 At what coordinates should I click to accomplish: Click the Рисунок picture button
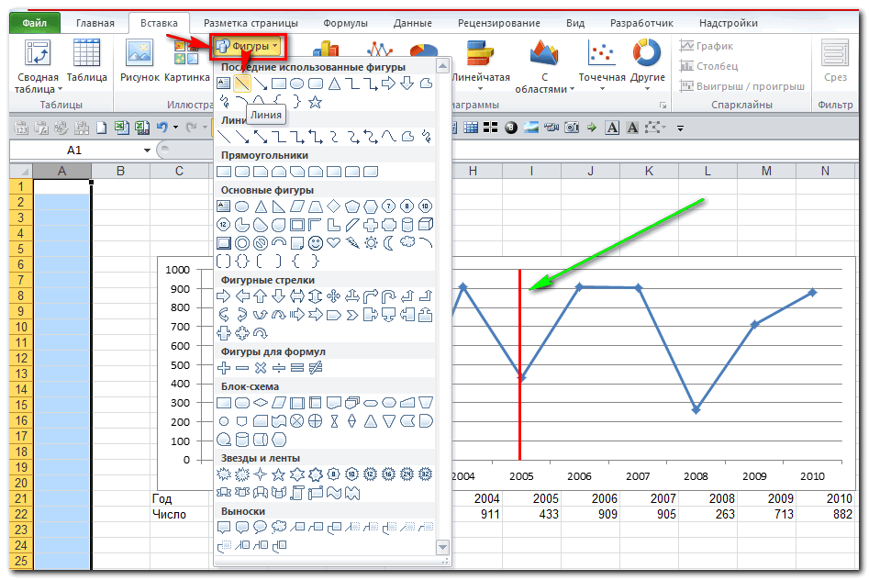click(139, 61)
